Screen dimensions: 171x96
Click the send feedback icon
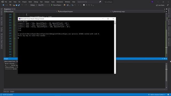click(168, 5)
